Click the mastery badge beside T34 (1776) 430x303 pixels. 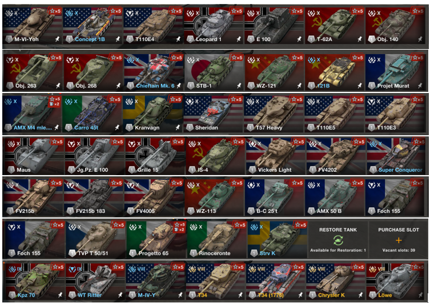(252, 296)
